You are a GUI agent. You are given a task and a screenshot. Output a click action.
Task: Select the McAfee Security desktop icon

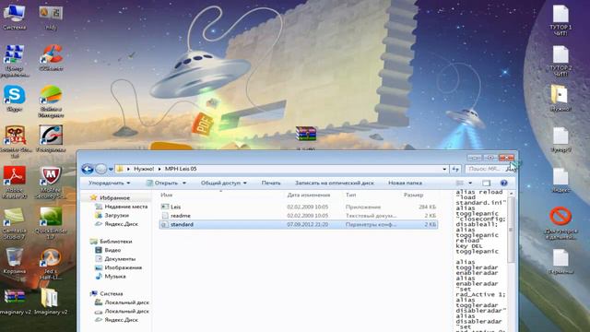(51, 183)
